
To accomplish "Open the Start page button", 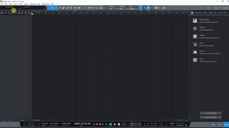I will (209, 8).
